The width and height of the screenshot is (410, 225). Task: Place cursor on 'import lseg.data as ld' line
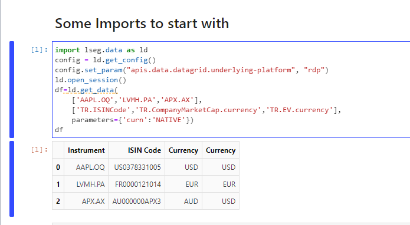click(x=101, y=50)
